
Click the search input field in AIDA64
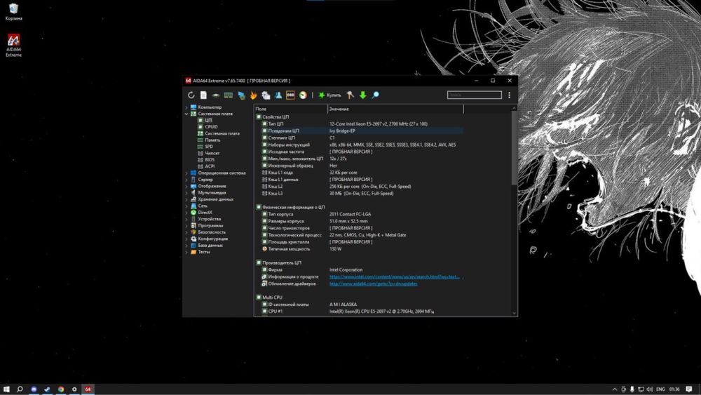pyautogui.click(x=475, y=95)
